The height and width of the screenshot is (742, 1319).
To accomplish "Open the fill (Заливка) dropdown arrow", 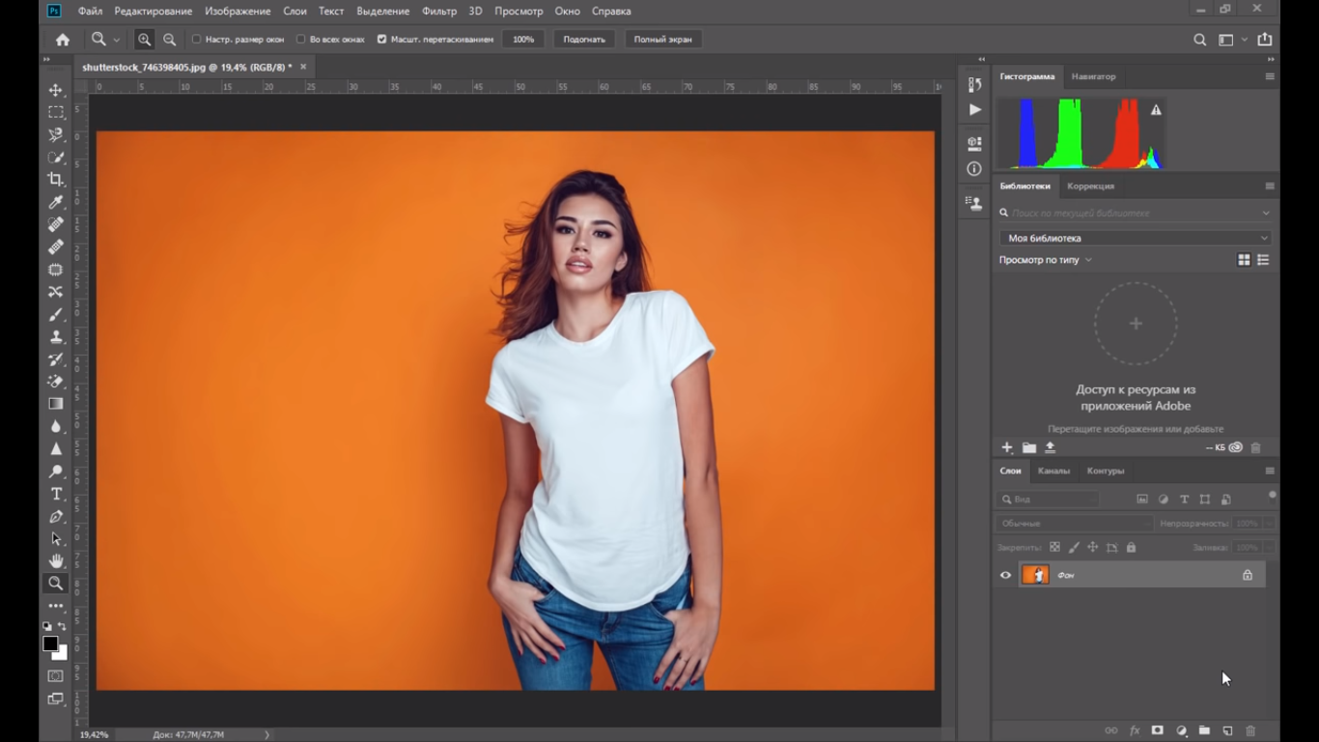I will point(1269,548).
